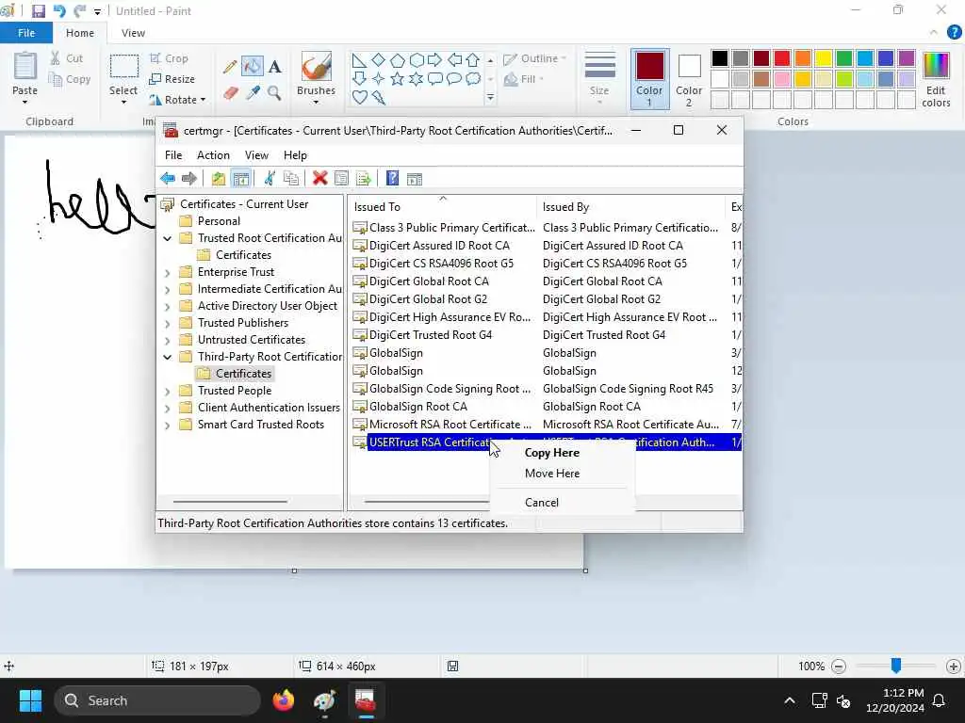Click the Cut scissors icon in certmgr
The image size is (965, 723).
tap(269, 179)
